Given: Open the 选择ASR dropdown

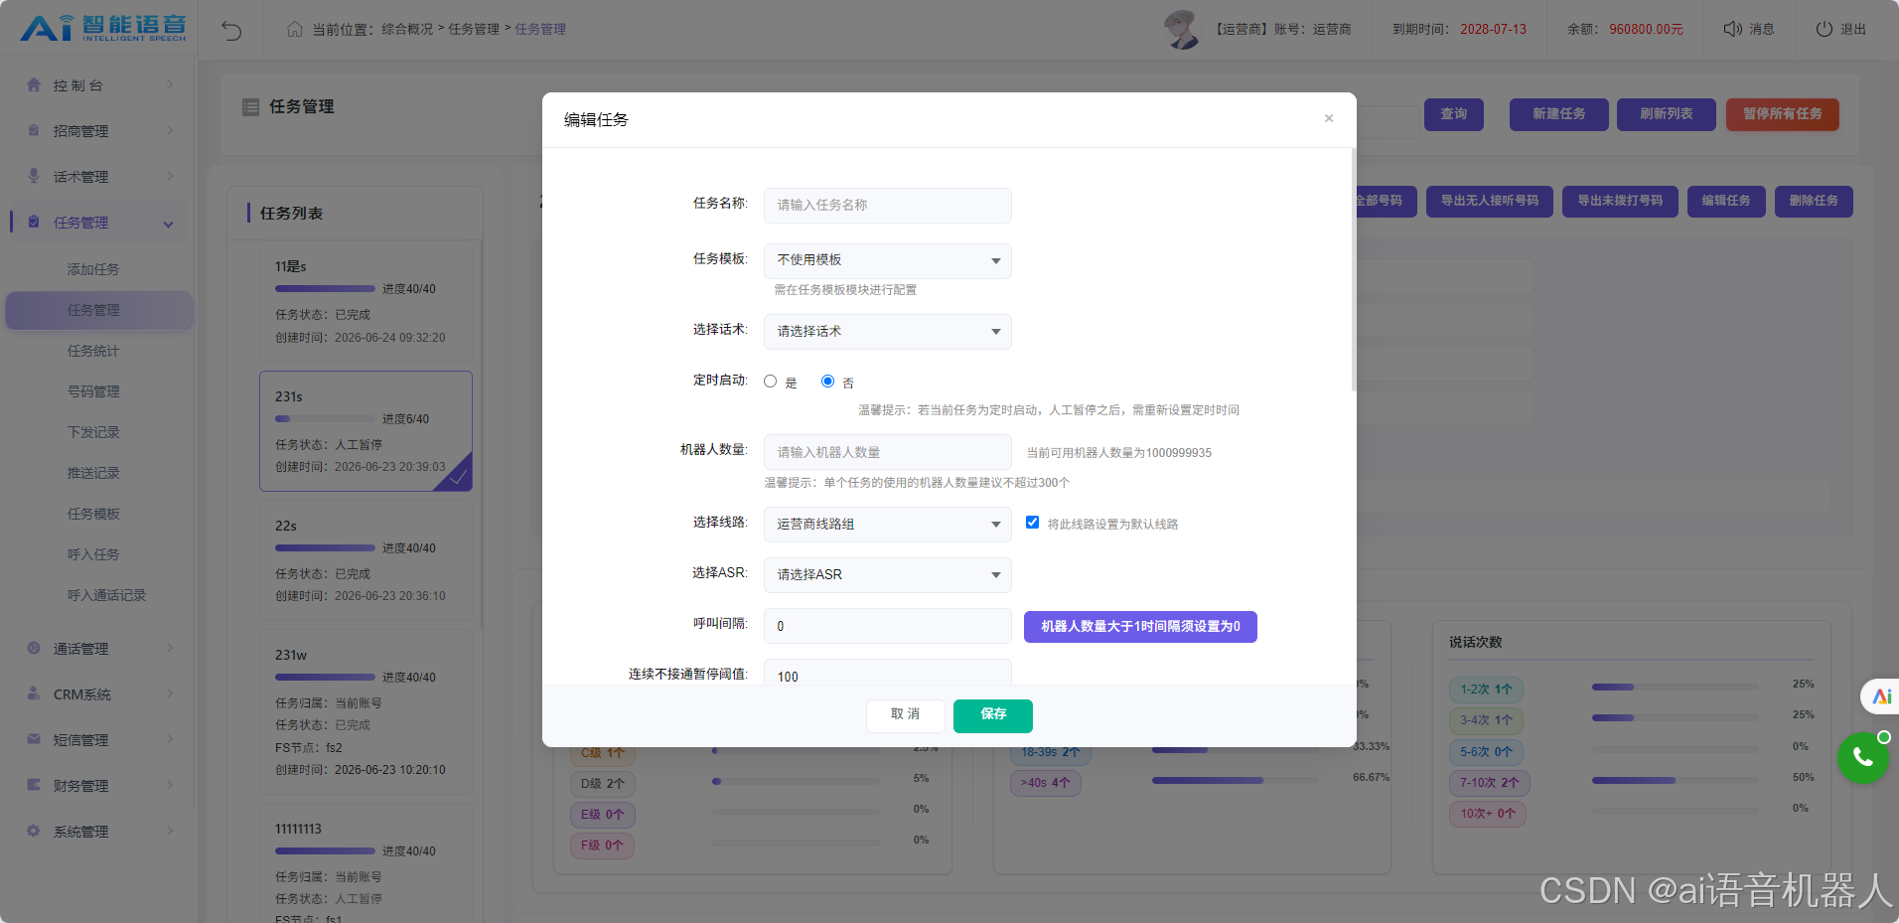Looking at the screenshot, I should [887, 575].
